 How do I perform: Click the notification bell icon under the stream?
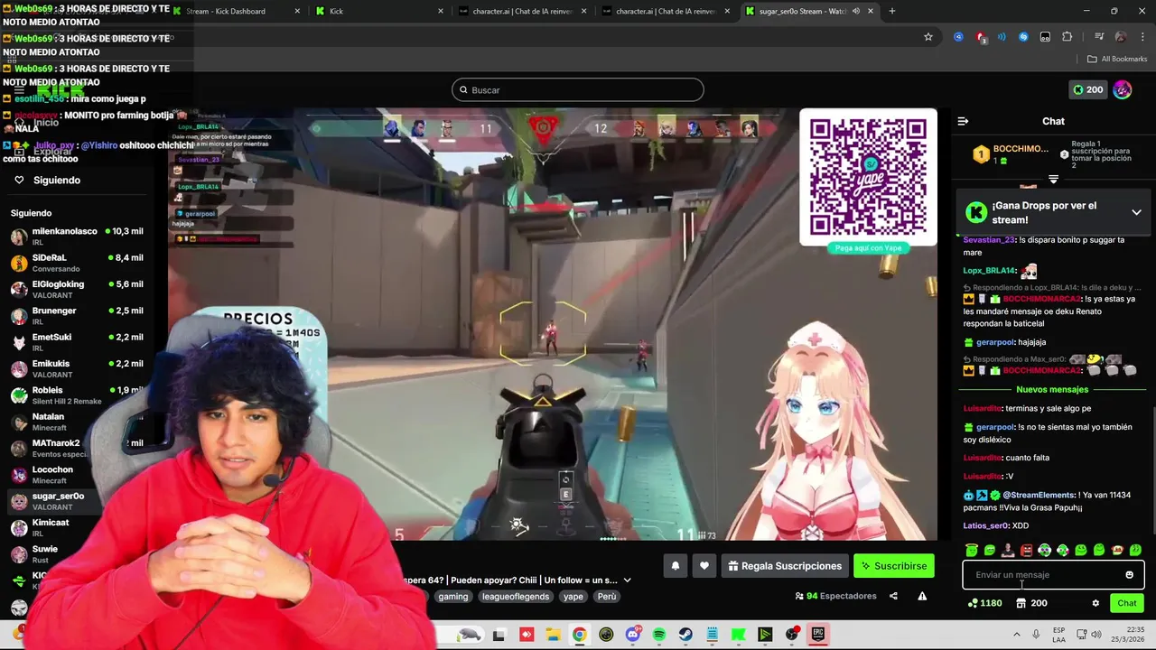675,566
